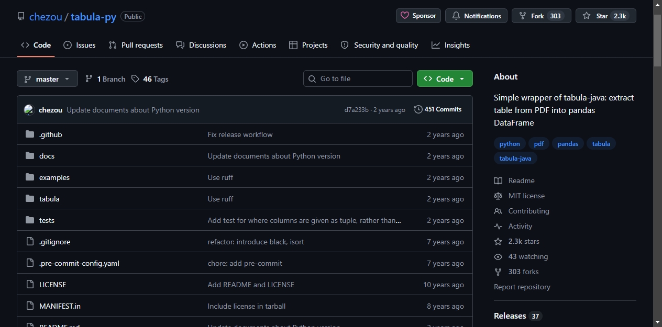Click the repository icon beside chezou

click(x=21, y=16)
